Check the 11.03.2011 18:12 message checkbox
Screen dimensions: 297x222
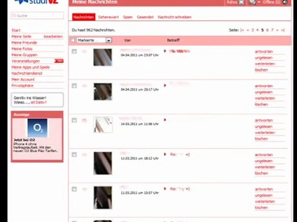74,155
